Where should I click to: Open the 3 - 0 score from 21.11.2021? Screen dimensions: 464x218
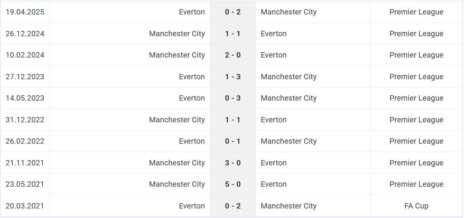click(233, 163)
